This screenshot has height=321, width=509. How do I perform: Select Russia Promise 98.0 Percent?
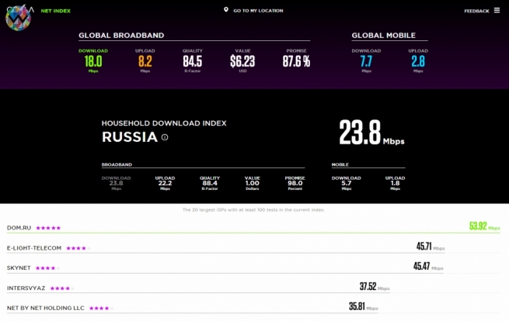[295, 183]
